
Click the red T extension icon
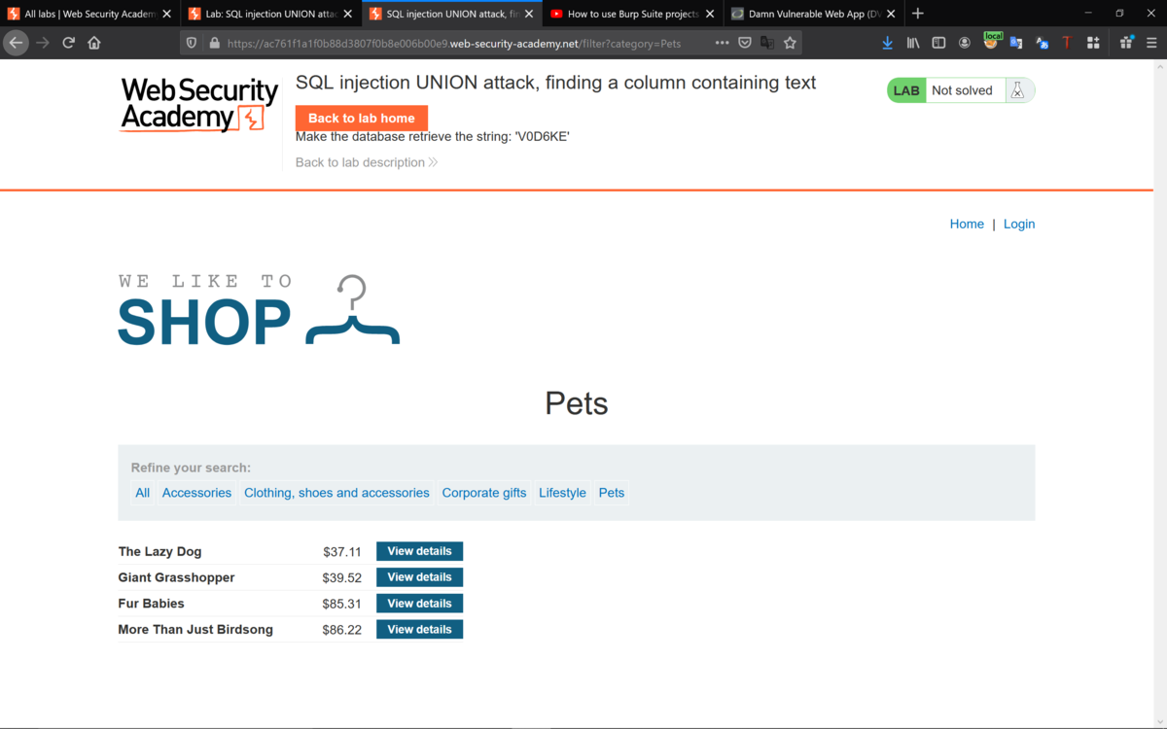[1067, 43]
